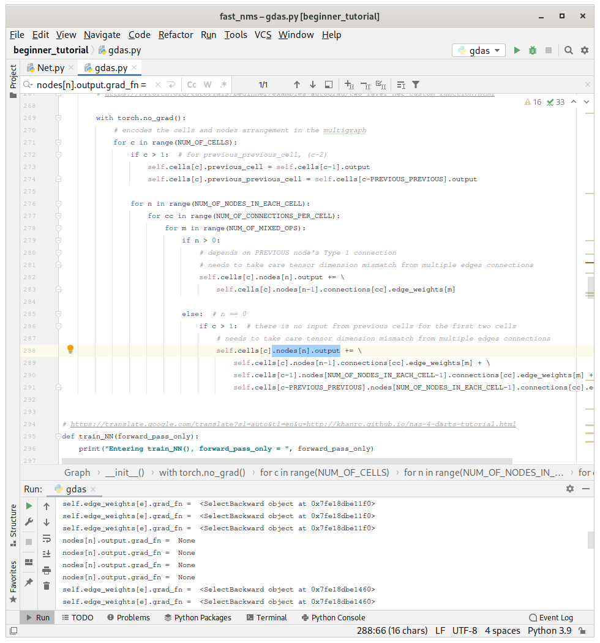Open the gdas run configuration dropdown
600x643 pixels.
coord(479,51)
